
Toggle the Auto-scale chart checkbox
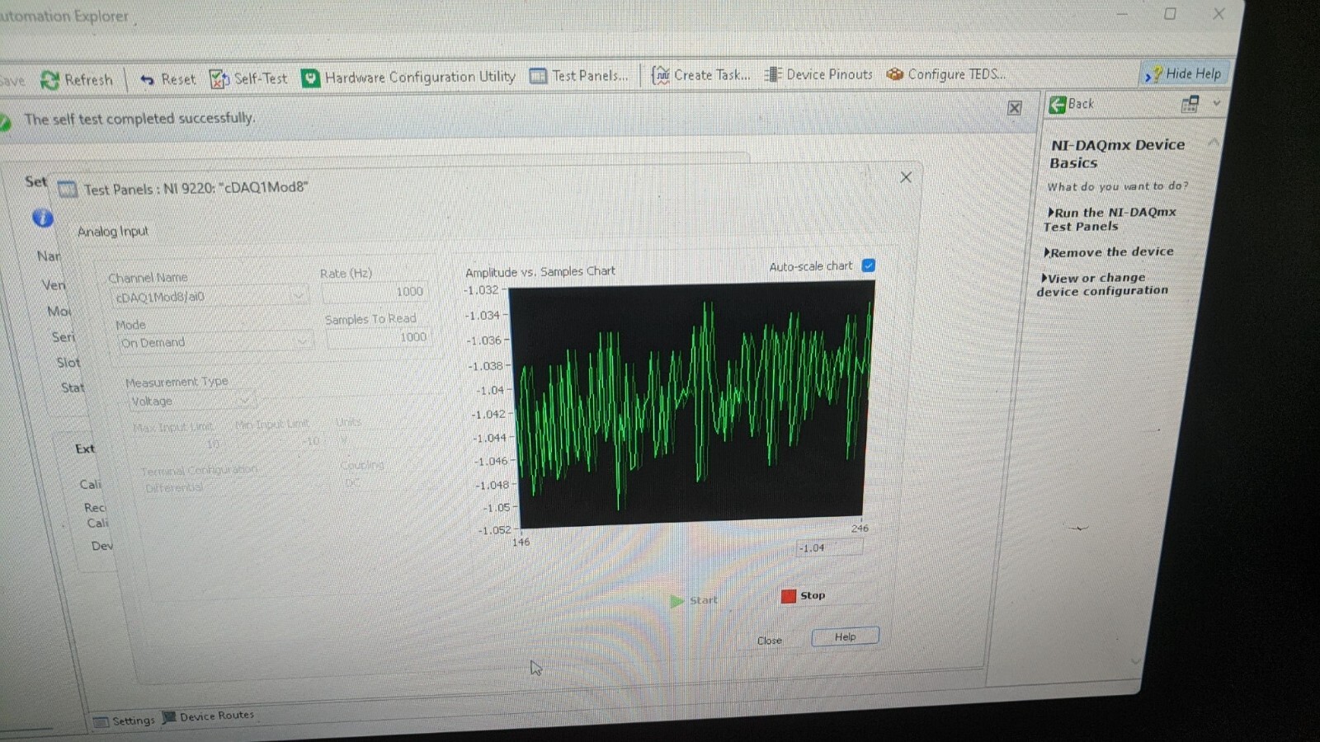click(869, 265)
